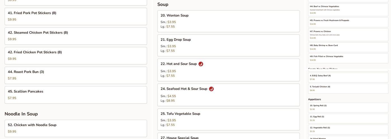The width and height of the screenshot is (391, 139).
Task: Add 41. Fried Pork Pot Stickers
Action: tap(76, 16)
